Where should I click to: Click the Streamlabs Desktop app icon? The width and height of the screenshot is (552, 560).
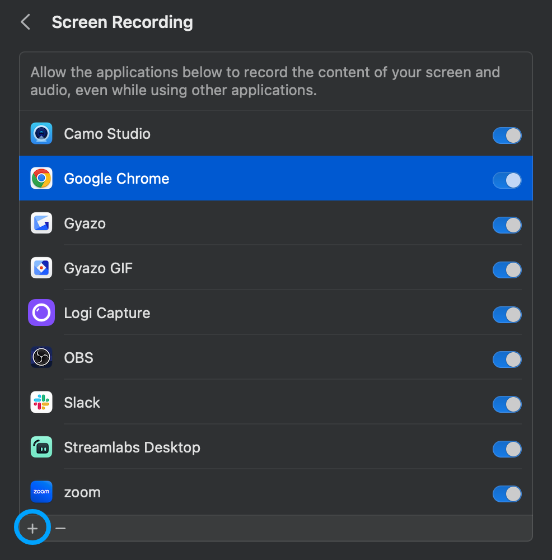[x=41, y=447]
